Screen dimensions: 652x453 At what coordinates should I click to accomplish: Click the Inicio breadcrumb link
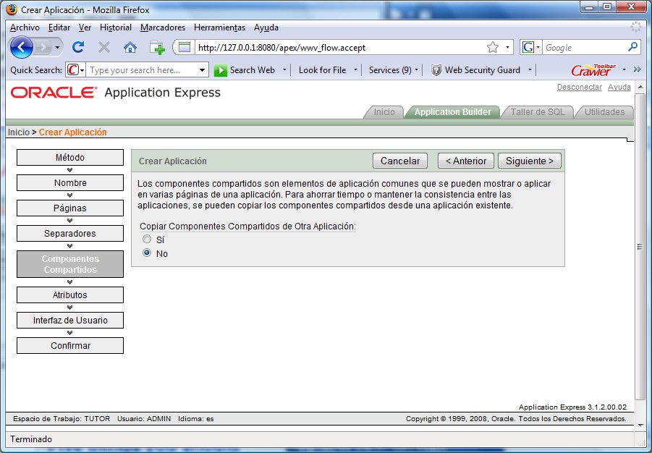tap(19, 132)
